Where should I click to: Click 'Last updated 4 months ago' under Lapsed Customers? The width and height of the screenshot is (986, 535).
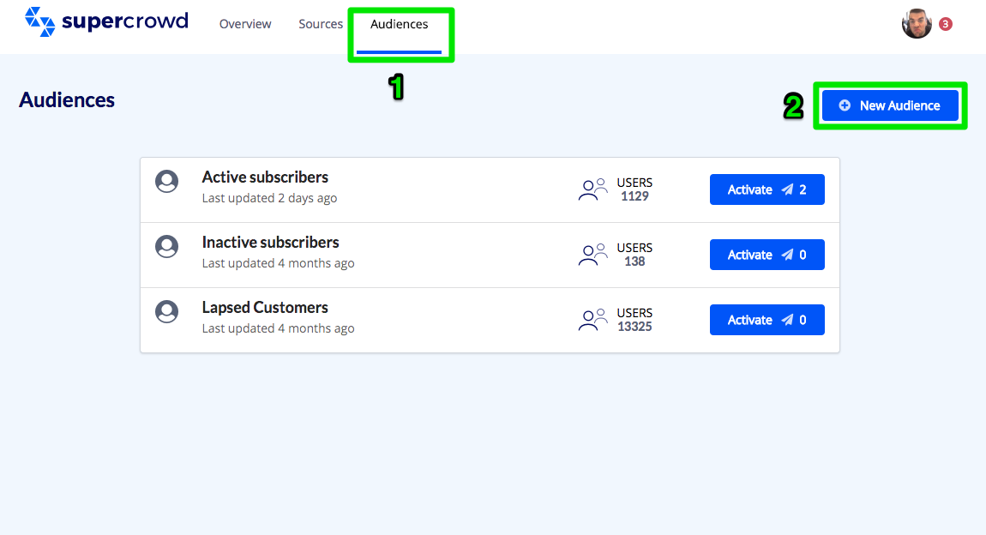278,328
